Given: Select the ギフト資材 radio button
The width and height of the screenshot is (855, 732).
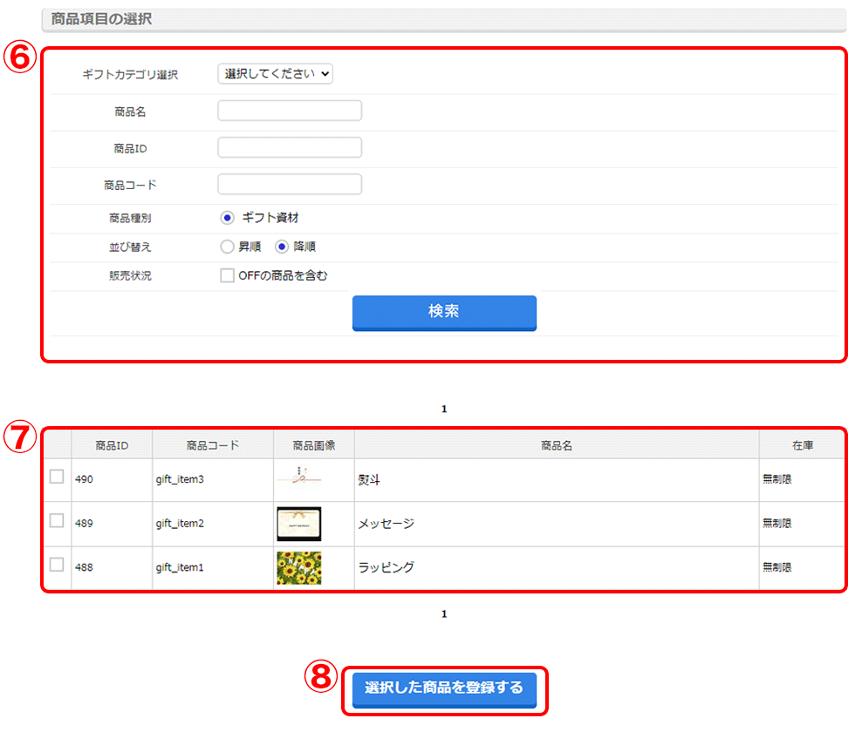Looking at the screenshot, I should pyautogui.click(x=228, y=218).
